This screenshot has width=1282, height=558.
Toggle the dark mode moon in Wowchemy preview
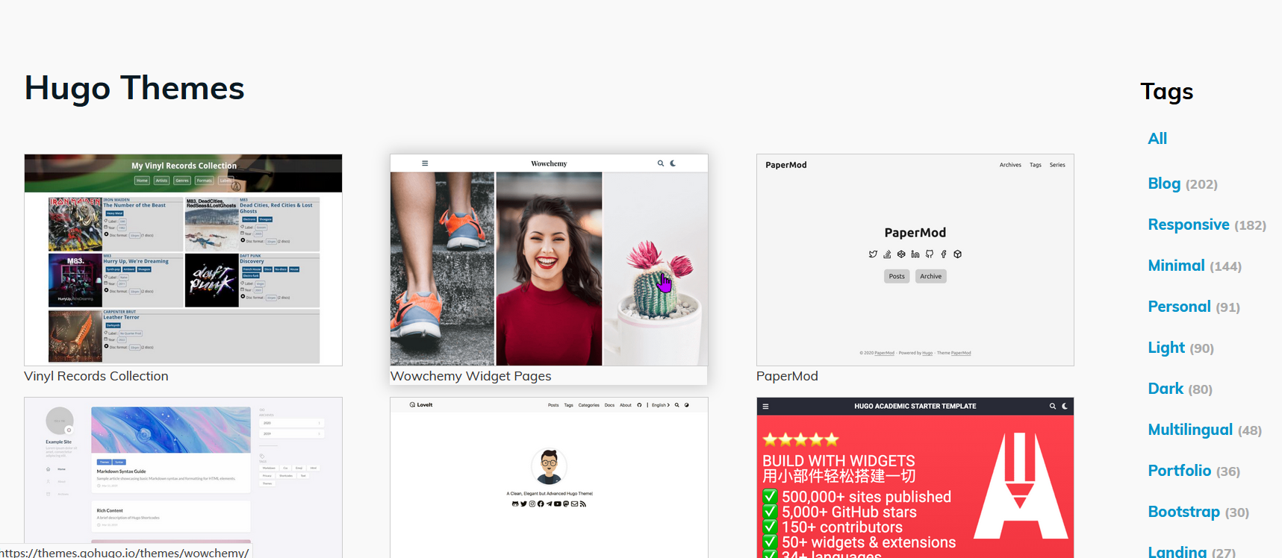(x=673, y=163)
